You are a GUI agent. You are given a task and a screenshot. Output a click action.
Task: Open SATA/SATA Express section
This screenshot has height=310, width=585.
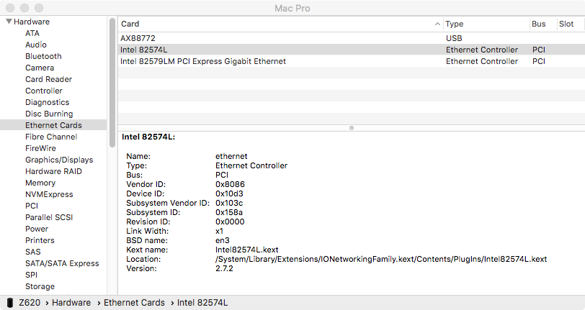click(x=62, y=264)
